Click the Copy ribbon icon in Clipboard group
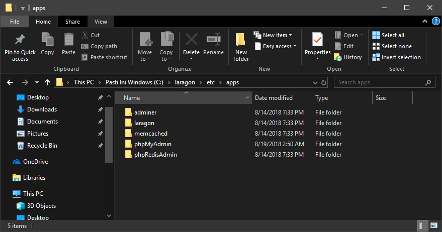442x232 pixels. tap(47, 39)
